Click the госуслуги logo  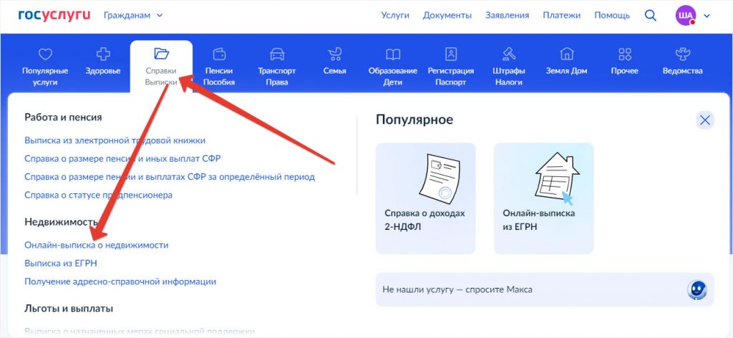(54, 15)
